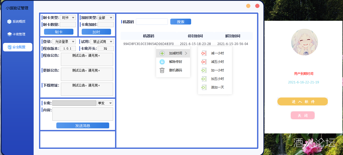
Task: Click the green plus icon for 加减时间
Action: [x=162, y=53]
